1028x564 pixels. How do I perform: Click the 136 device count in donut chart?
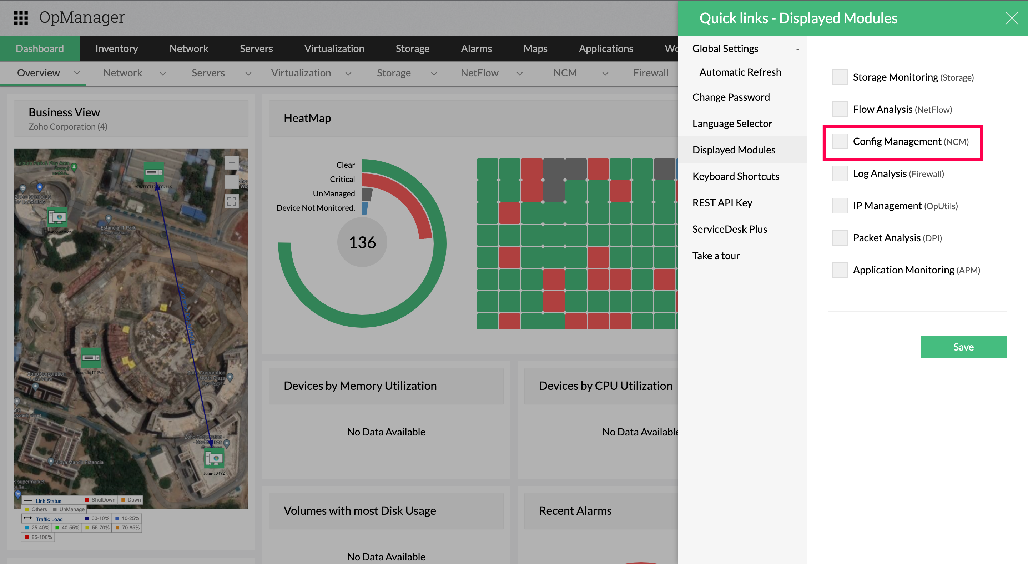362,242
